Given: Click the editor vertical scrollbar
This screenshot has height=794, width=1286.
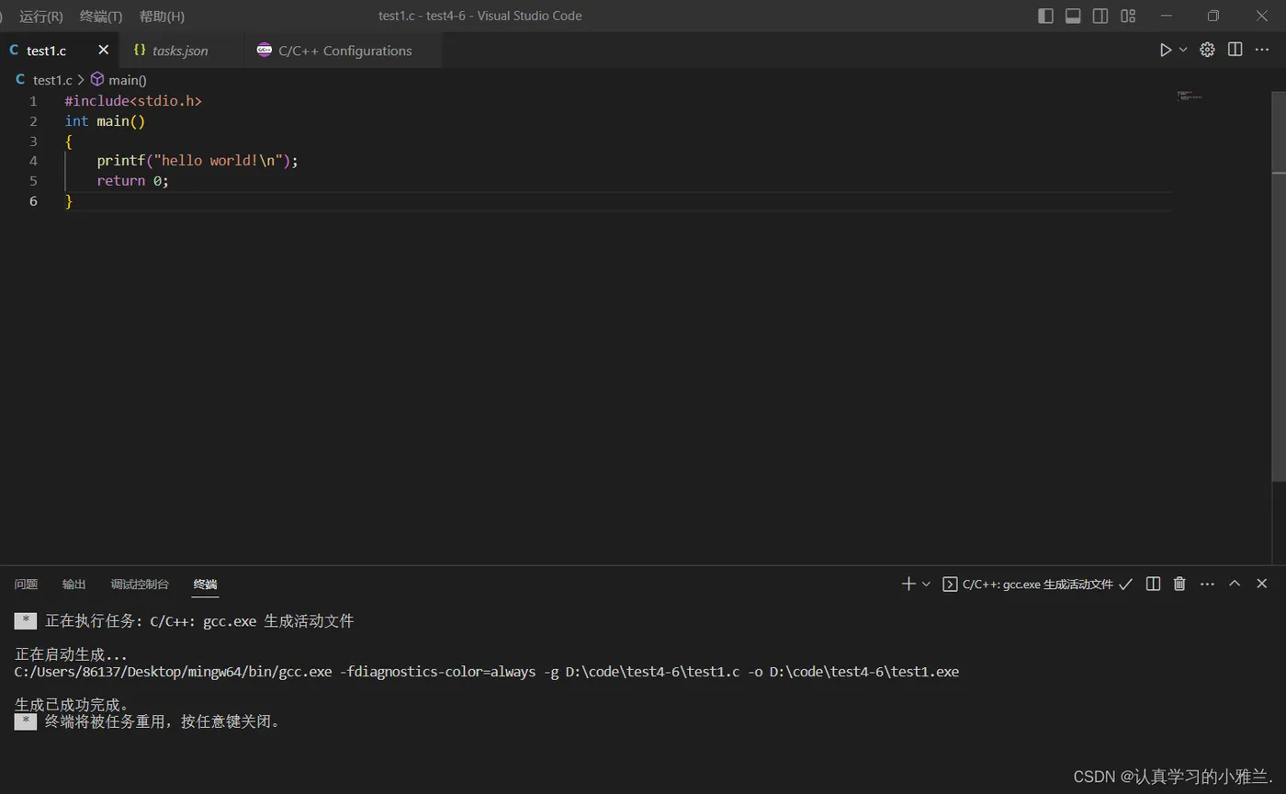Looking at the screenshot, I should [x=1279, y=285].
